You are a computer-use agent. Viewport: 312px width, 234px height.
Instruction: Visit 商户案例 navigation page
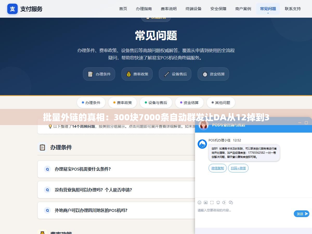(243, 9)
